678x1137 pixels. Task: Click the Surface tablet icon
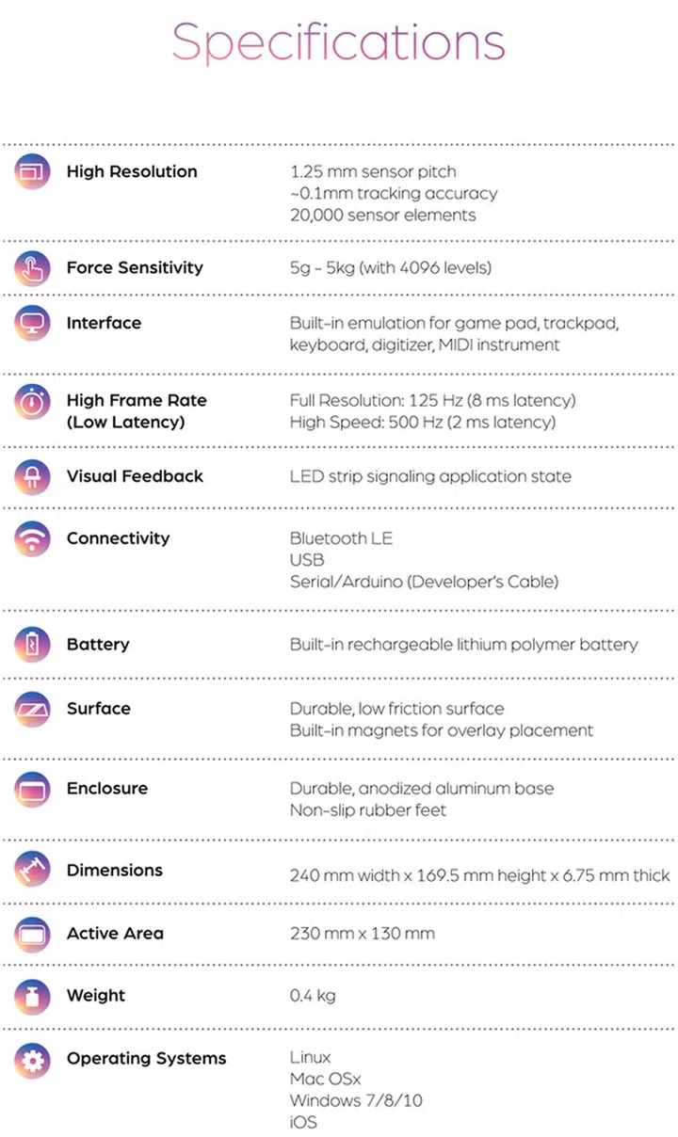[x=32, y=709]
